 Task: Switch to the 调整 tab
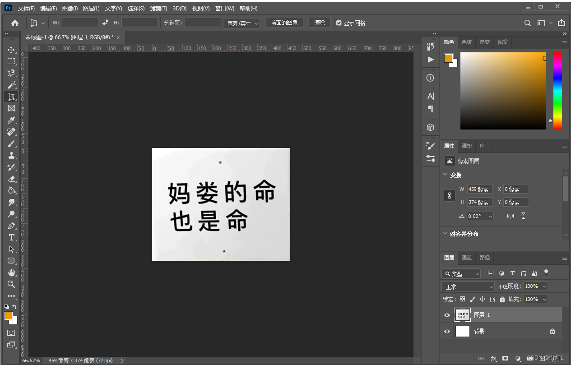point(466,146)
